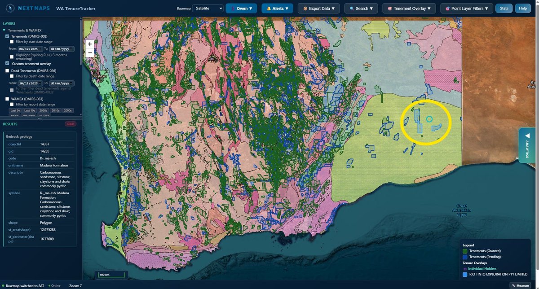Click the Rio Tinto Exploration legend swatch

[x=465, y=274]
